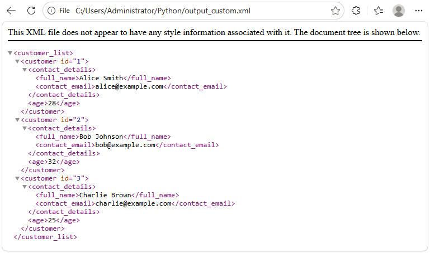Click the email charlie@example.com
Viewport: 430px width, 253px height.
pyautogui.click(x=133, y=203)
